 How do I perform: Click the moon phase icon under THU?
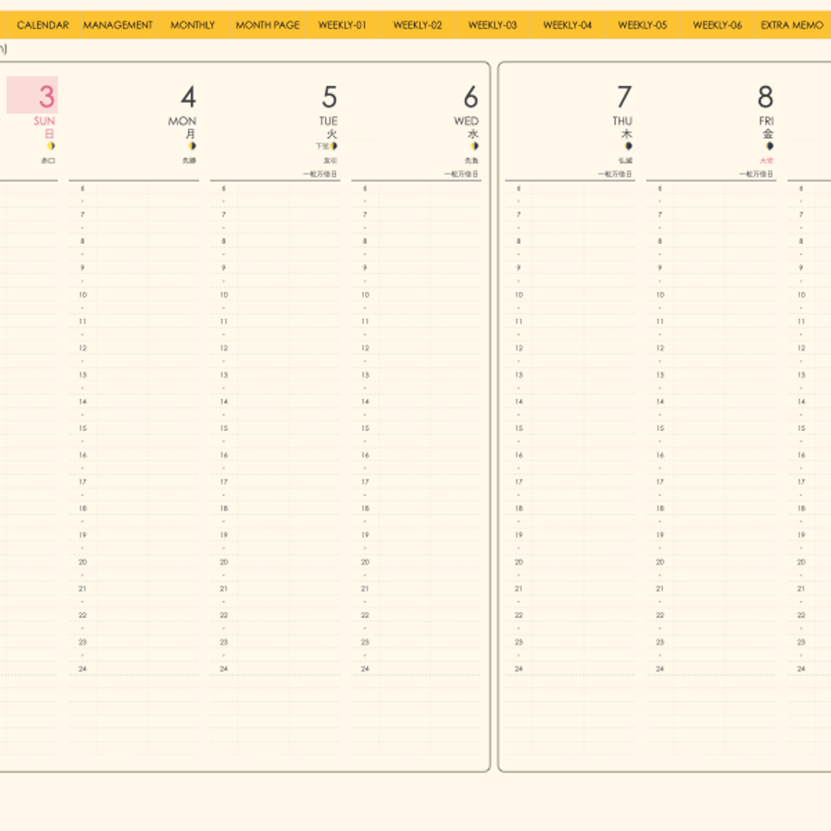[629, 145]
